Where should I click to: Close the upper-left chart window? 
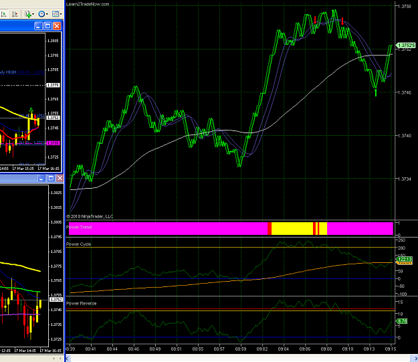pos(57,26)
